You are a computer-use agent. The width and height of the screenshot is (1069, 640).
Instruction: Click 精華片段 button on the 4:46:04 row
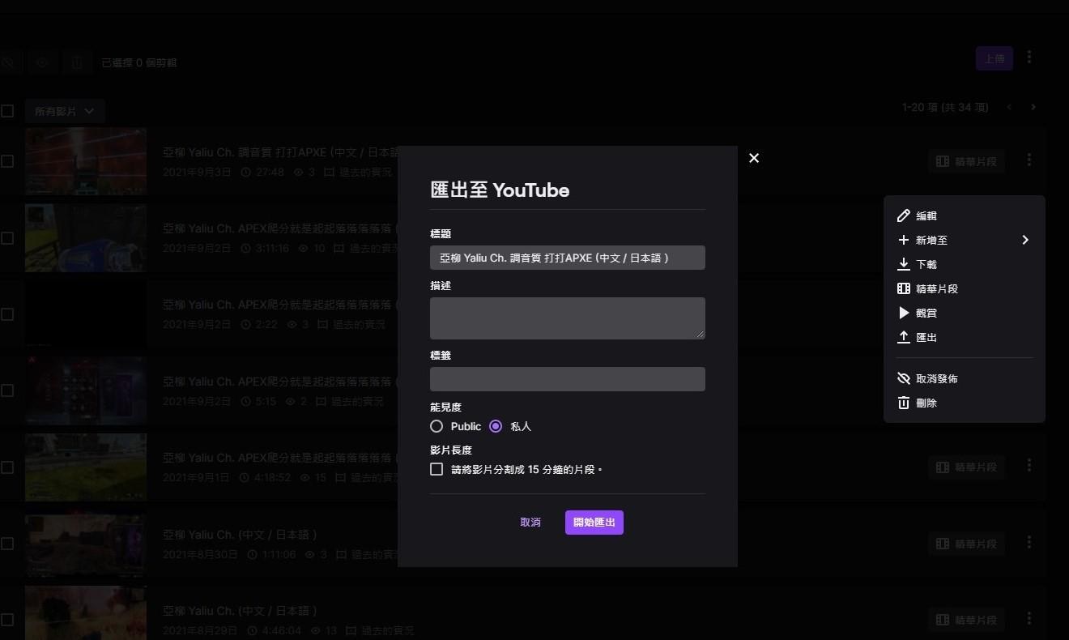click(x=966, y=620)
